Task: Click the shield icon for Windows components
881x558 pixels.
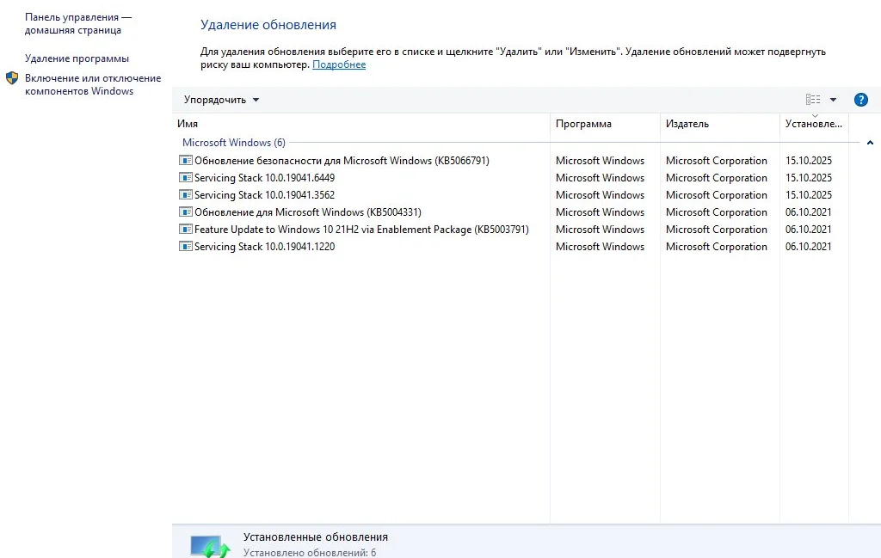Action: 12,78
